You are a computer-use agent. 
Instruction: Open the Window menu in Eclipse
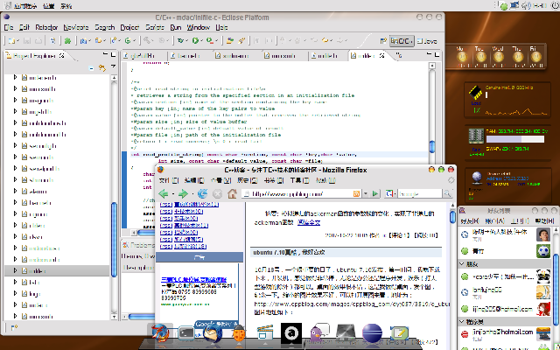198,27
